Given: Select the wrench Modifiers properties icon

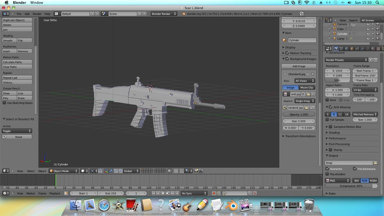Looking at the screenshot, I should [x=362, y=48].
